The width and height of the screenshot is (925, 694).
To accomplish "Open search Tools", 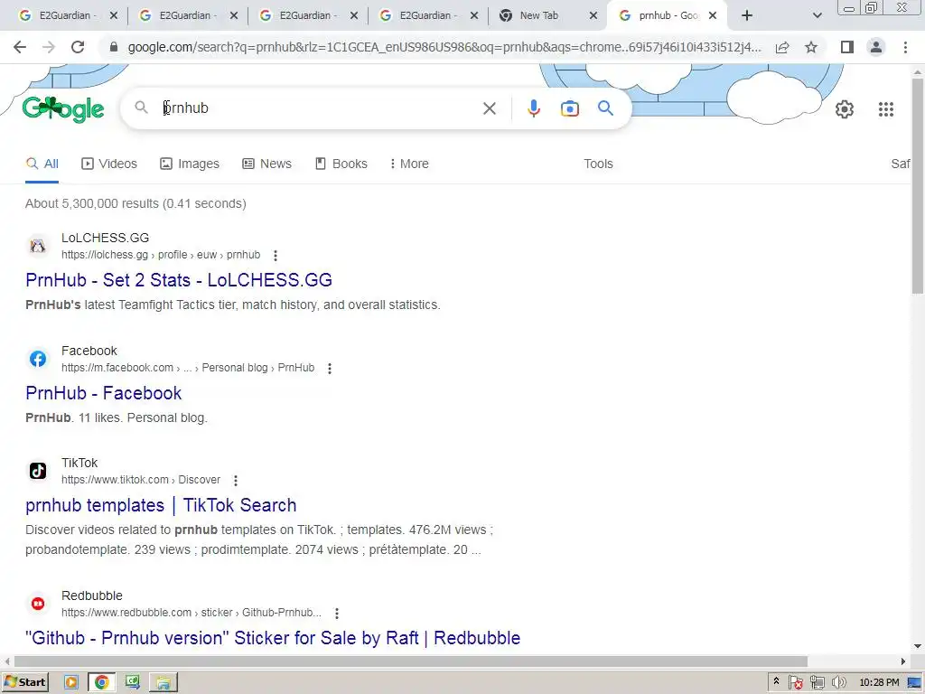I will (x=598, y=164).
